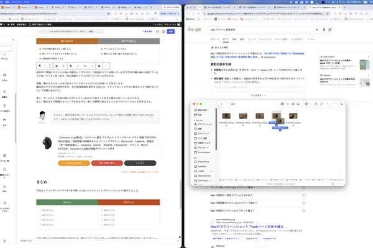
Task: Go back in Finder window
Action: click(221, 104)
